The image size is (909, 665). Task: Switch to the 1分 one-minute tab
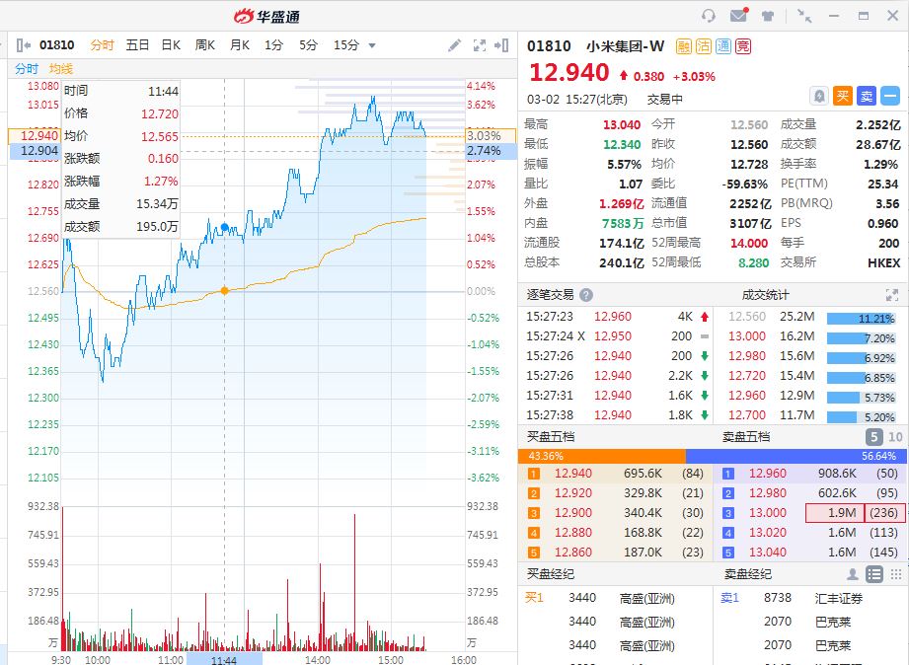tap(273, 45)
